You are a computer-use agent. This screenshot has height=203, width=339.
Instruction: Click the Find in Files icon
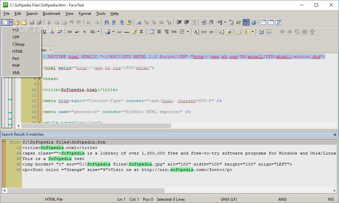pos(129,22)
